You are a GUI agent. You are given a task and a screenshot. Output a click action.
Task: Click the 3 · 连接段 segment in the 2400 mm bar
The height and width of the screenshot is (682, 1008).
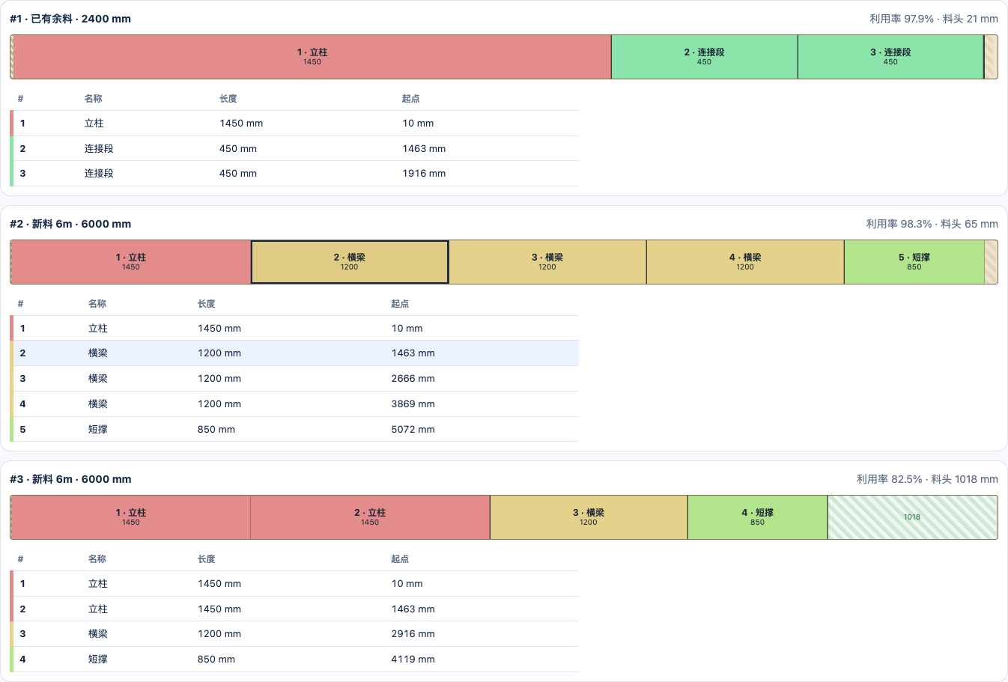pyautogui.click(x=890, y=57)
